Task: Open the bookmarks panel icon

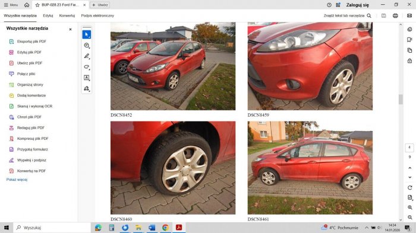Action: 409,40
